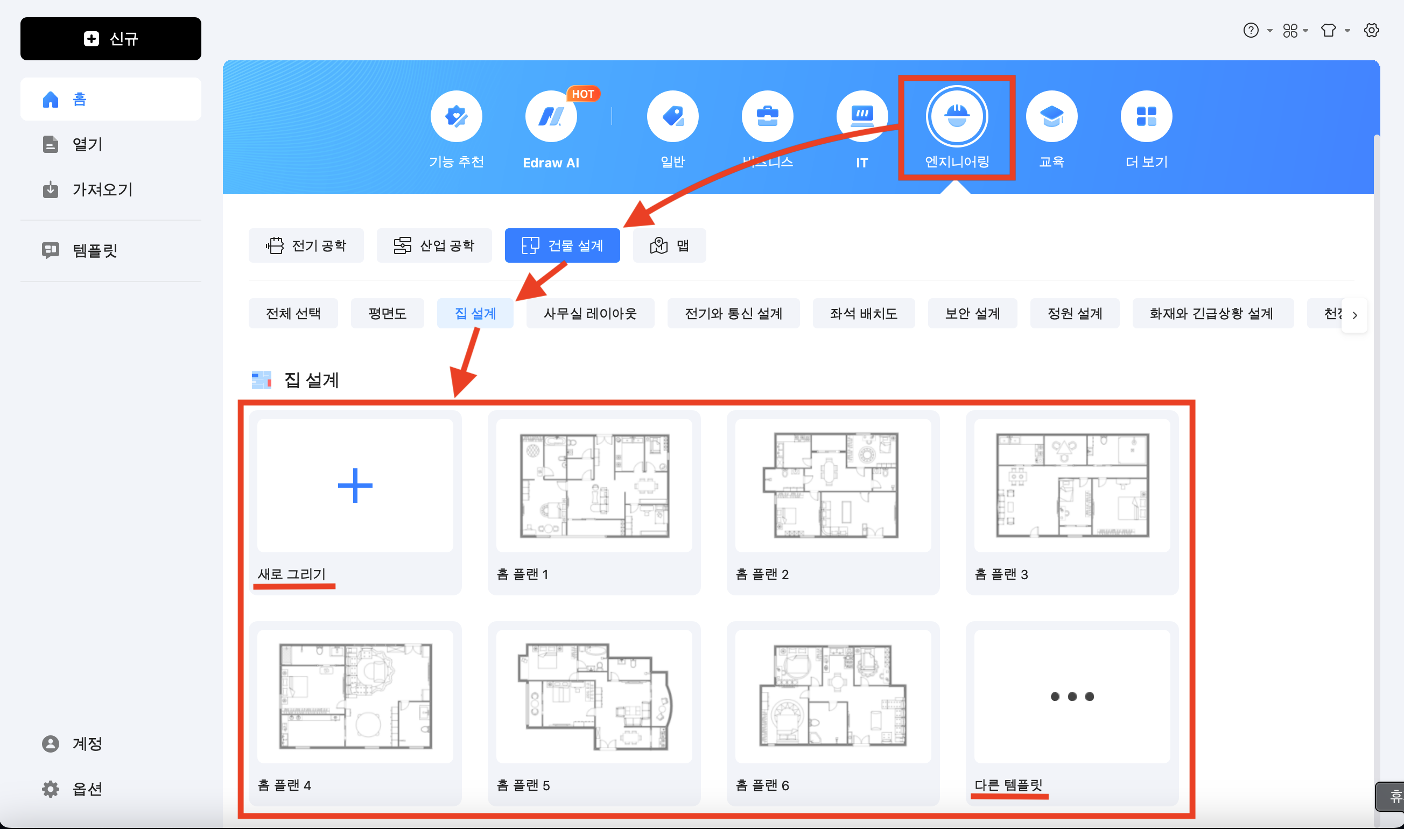Open the 홈 sidebar item
The width and height of the screenshot is (1404, 829).
pos(110,100)
